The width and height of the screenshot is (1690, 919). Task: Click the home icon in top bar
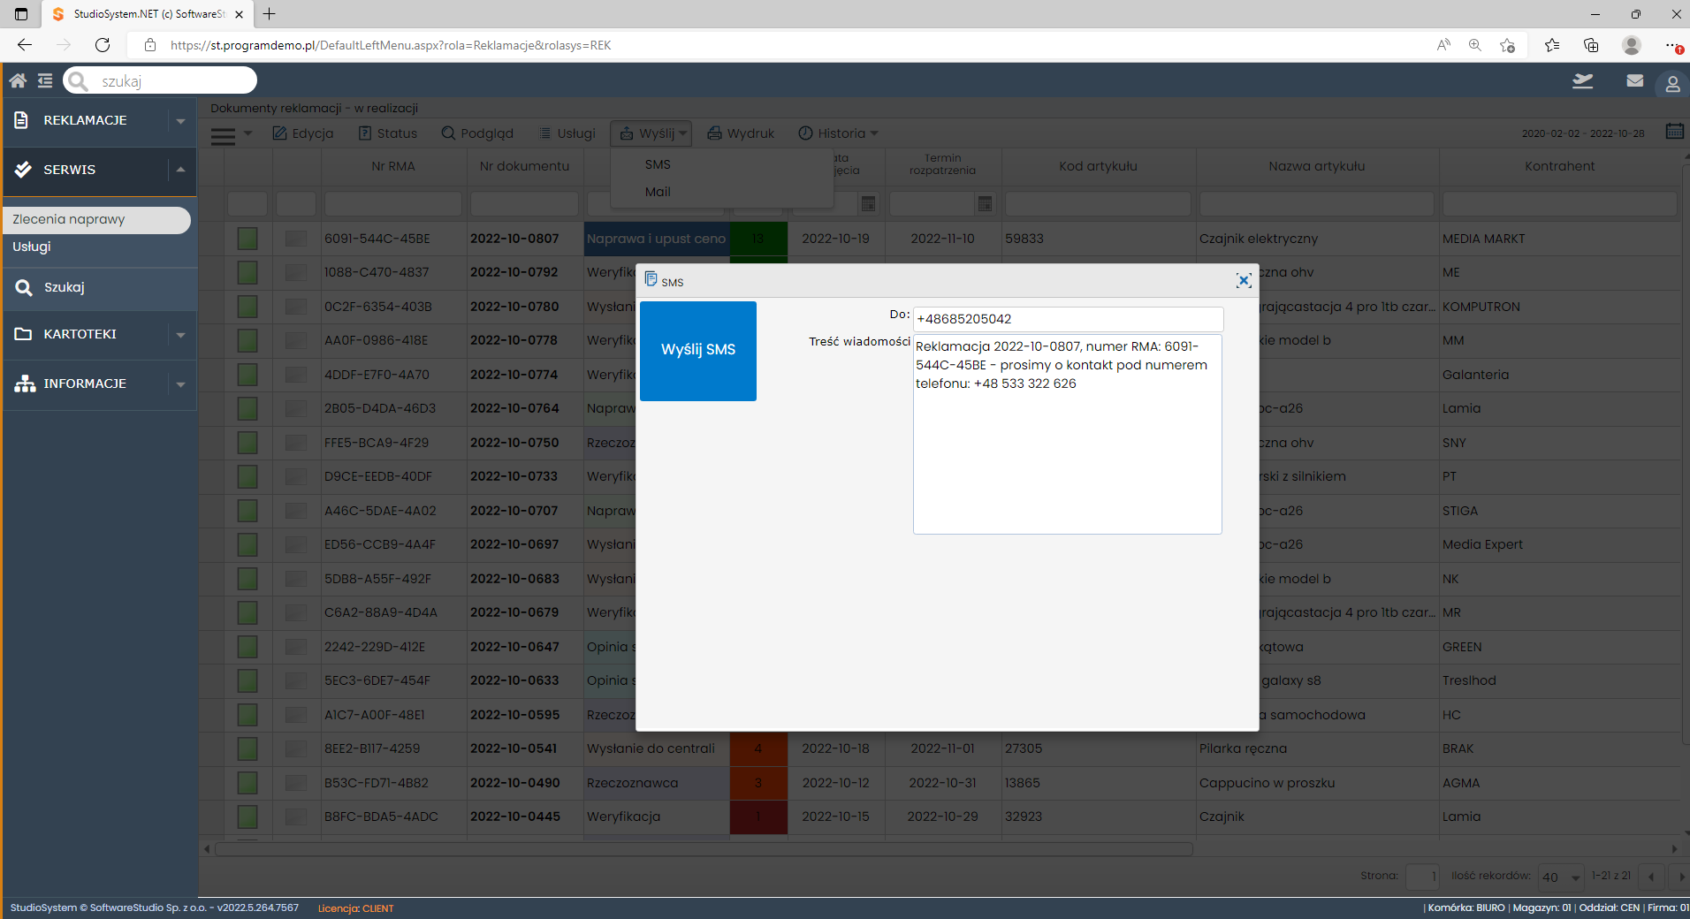pyautogui.click(x=18, y=81)
